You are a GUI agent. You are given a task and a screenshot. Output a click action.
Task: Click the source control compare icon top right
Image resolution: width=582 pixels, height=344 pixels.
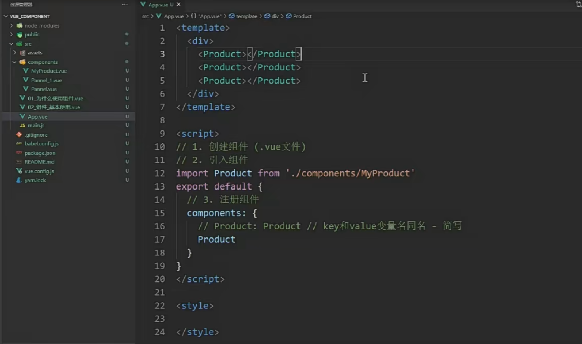pos(579,4)
